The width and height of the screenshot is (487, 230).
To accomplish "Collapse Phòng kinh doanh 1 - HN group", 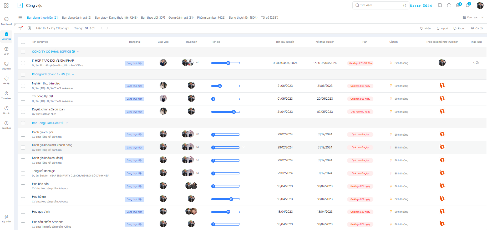I will 73,74.
